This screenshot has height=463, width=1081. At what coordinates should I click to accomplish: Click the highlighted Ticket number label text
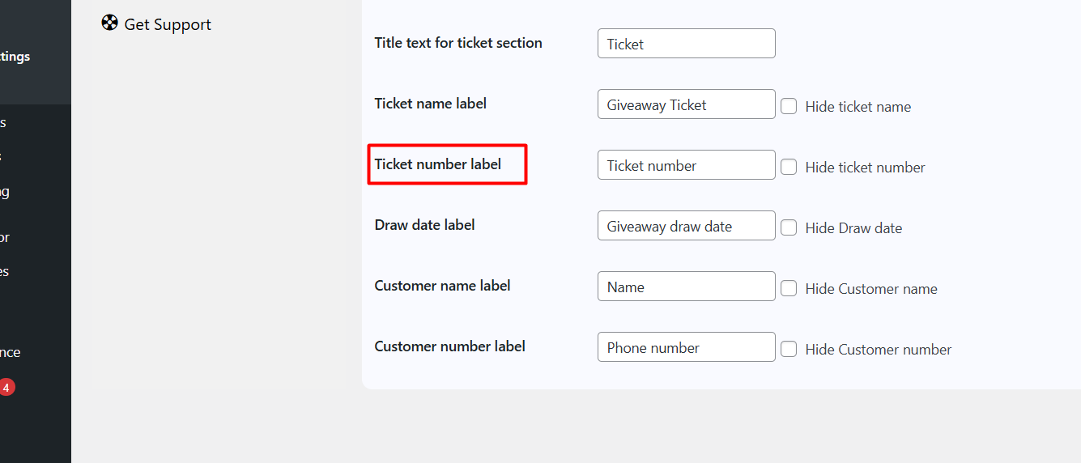[437, 164]
